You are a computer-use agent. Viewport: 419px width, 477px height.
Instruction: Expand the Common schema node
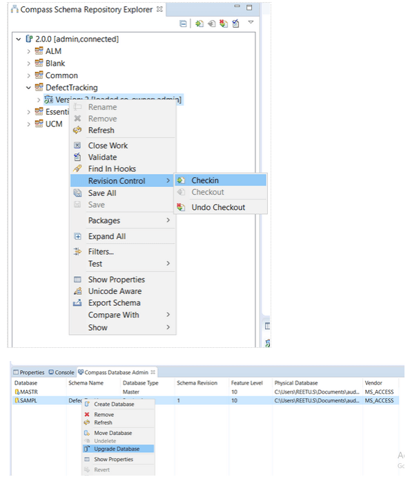(x=28, y=76)
